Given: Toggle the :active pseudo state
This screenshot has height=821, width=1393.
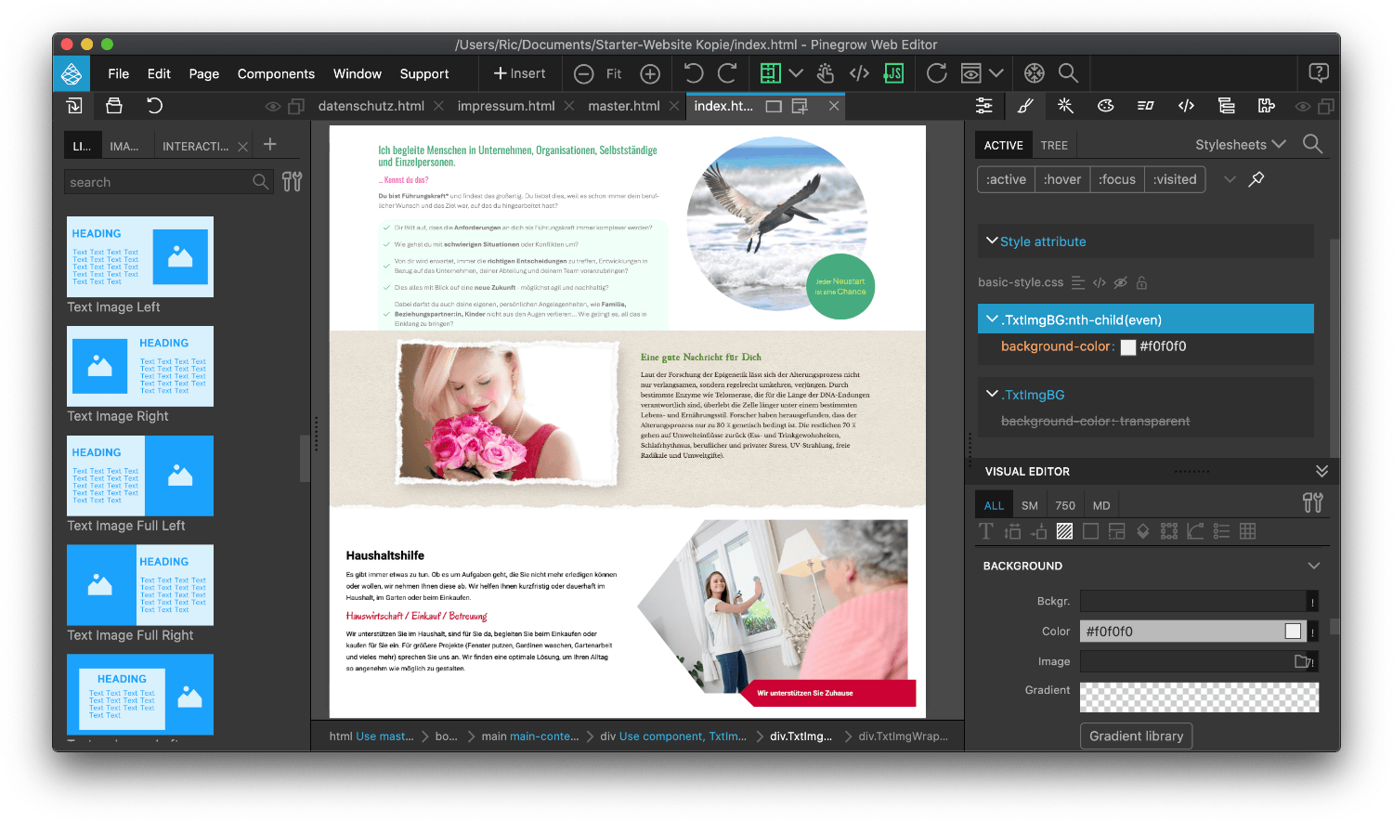Looking at the screenshot, I should (x=1006, y=179).
